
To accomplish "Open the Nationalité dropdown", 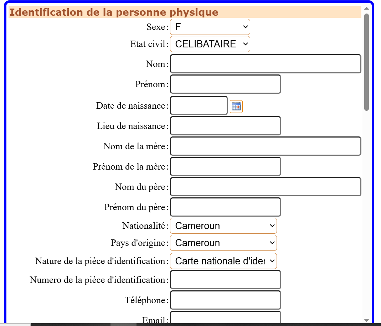I will (x=223, y=226).
